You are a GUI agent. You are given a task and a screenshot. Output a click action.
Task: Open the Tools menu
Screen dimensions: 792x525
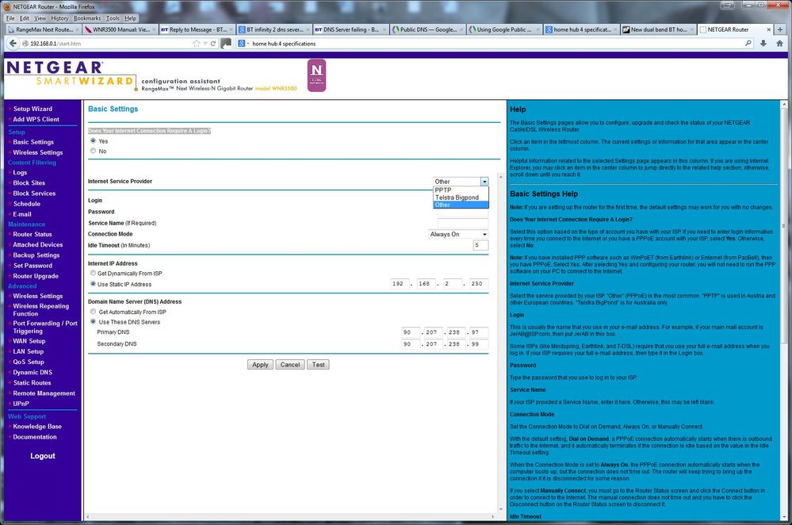click(113, 18)
